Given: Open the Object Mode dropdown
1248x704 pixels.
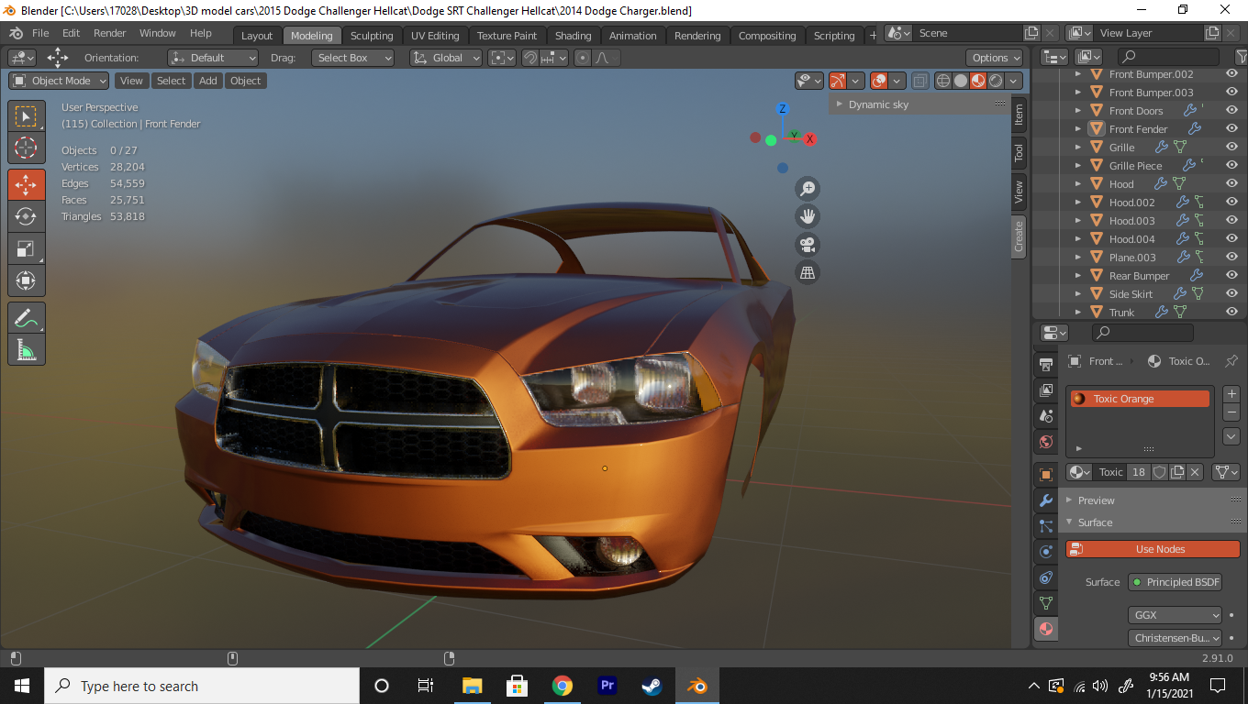Looking at the screenshot, I should point(60,81).
